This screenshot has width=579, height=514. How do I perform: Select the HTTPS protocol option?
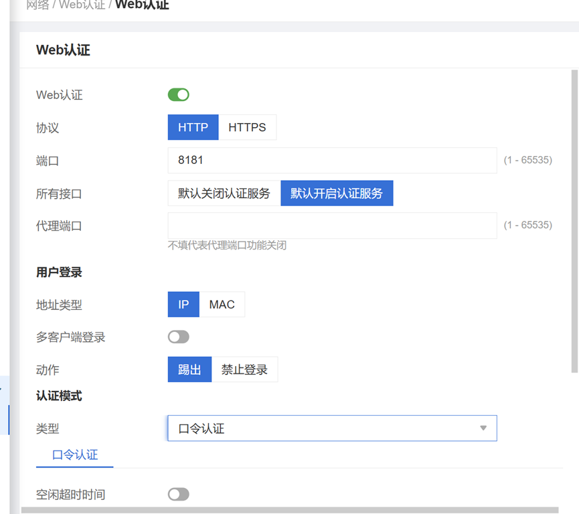(x=247, y=127)
